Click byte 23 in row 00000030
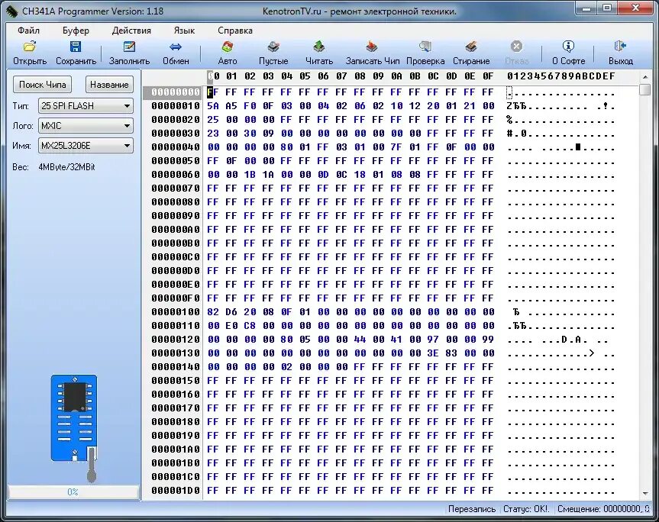Image resolution: width=659 pixels, height=522 pixels. [x=212, y=134]
